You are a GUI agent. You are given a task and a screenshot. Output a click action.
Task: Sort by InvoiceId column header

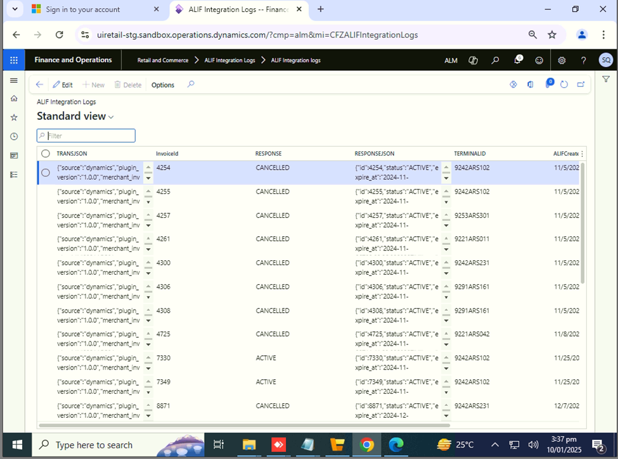pos(167,153)
